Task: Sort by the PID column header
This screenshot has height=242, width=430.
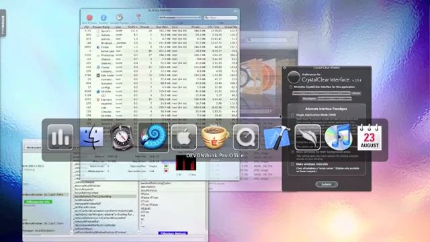Action: pos(87,27)
